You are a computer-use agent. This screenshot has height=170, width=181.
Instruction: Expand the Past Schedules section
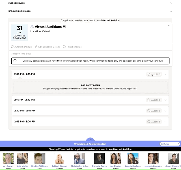(171, 3)
